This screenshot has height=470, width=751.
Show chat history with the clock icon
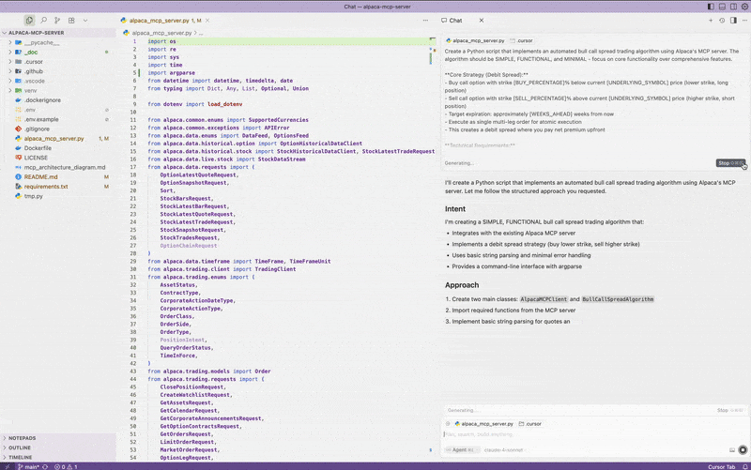[722, 21]
